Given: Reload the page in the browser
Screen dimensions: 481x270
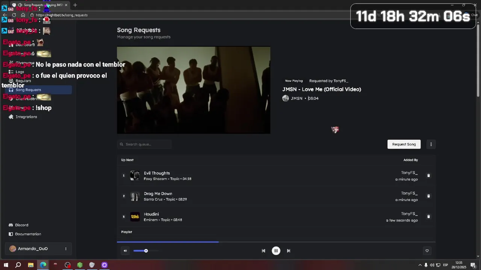Looking at the screenshot, I should click(x=14, y=15).
